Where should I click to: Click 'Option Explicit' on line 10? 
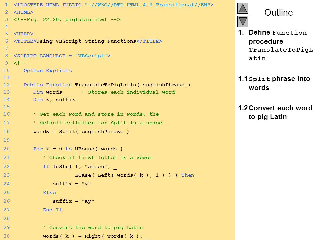48,71
